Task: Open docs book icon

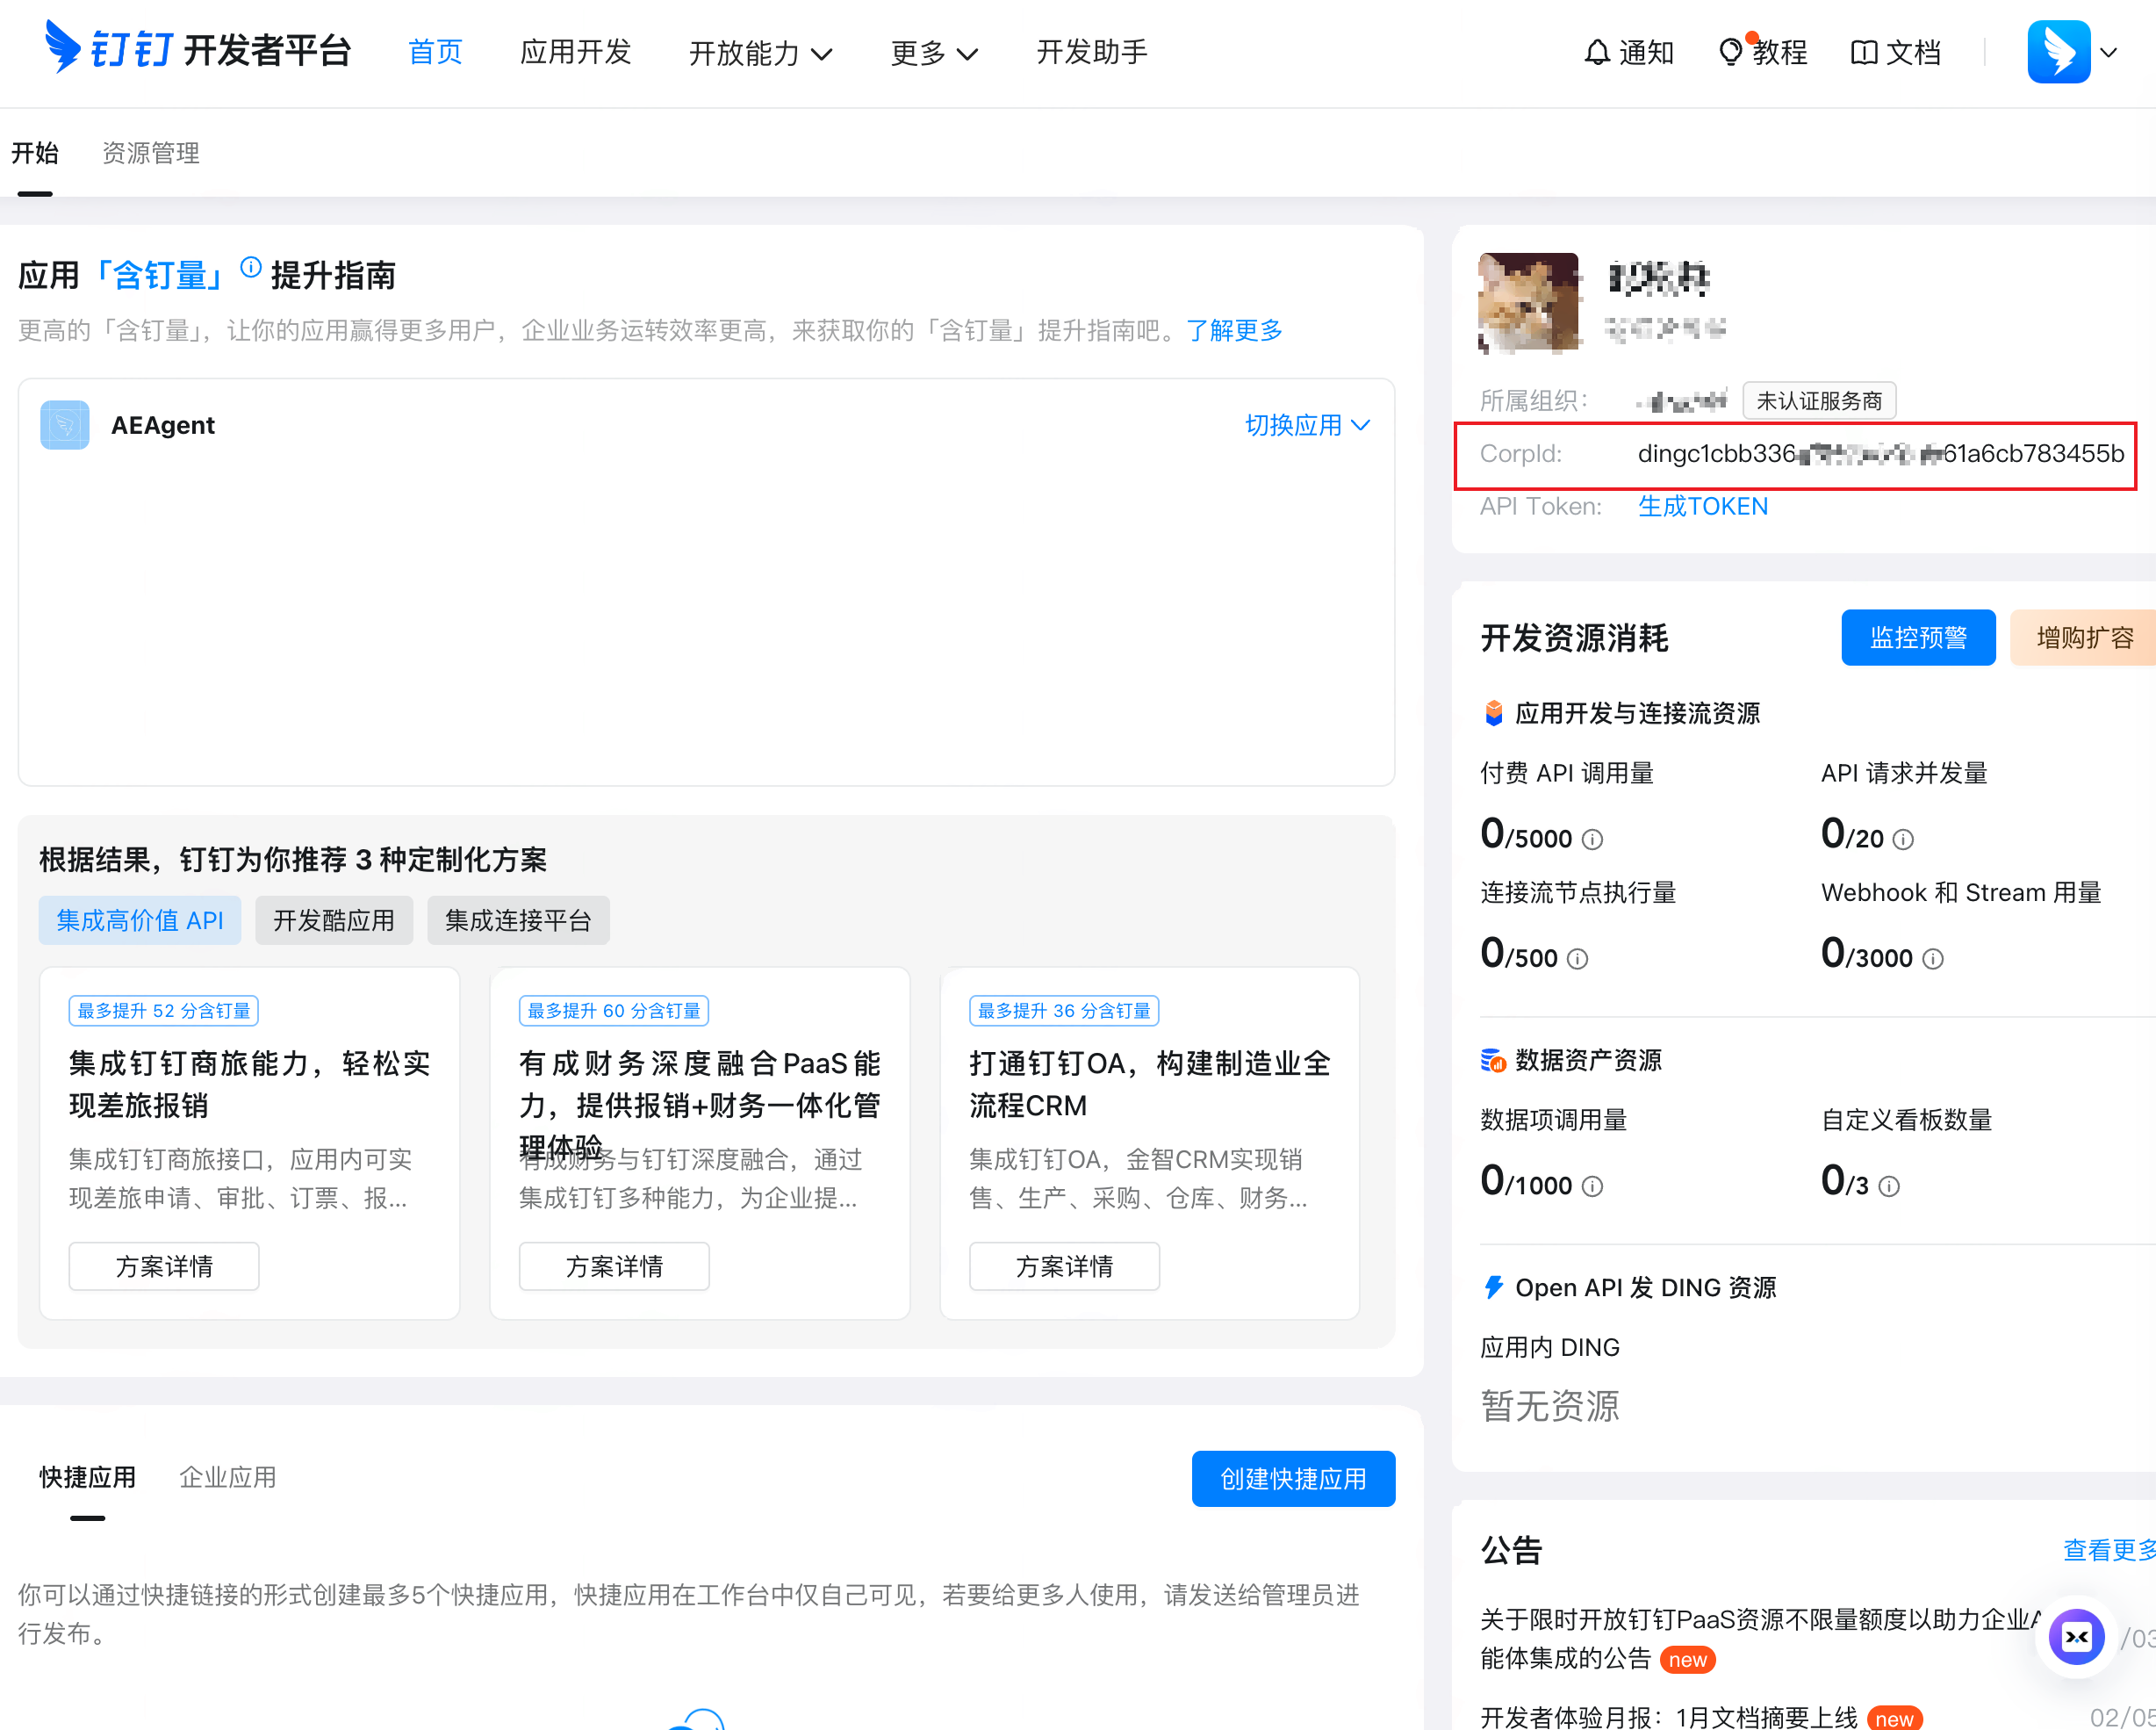Action: pyautogui.click(x=1864, y=52)
